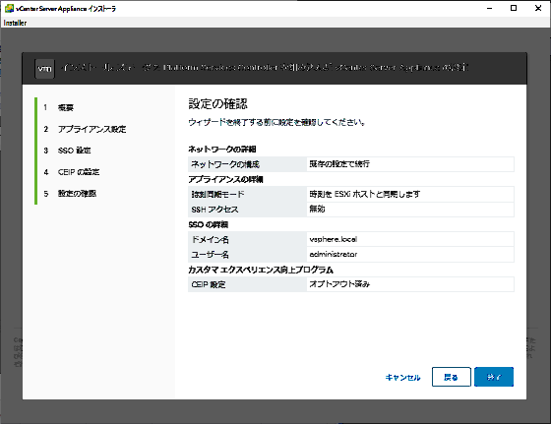Click the アプライアンスの詳細 section heading
Image resolution: width=551 pixels, height=424 pixels.
(x=225, y=179)
